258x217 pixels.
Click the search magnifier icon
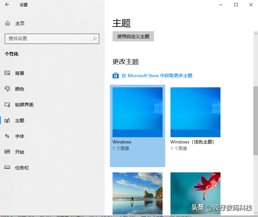click(94, 39)
